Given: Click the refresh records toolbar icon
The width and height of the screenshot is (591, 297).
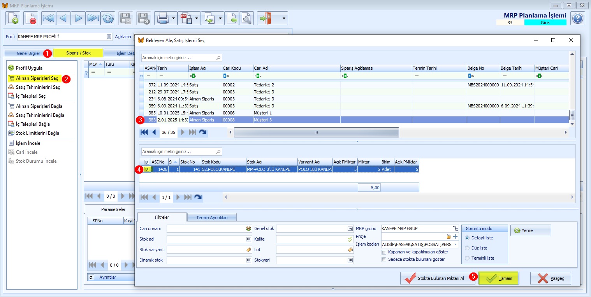Looking at the screenshot, I should click(x=108, y=18).
